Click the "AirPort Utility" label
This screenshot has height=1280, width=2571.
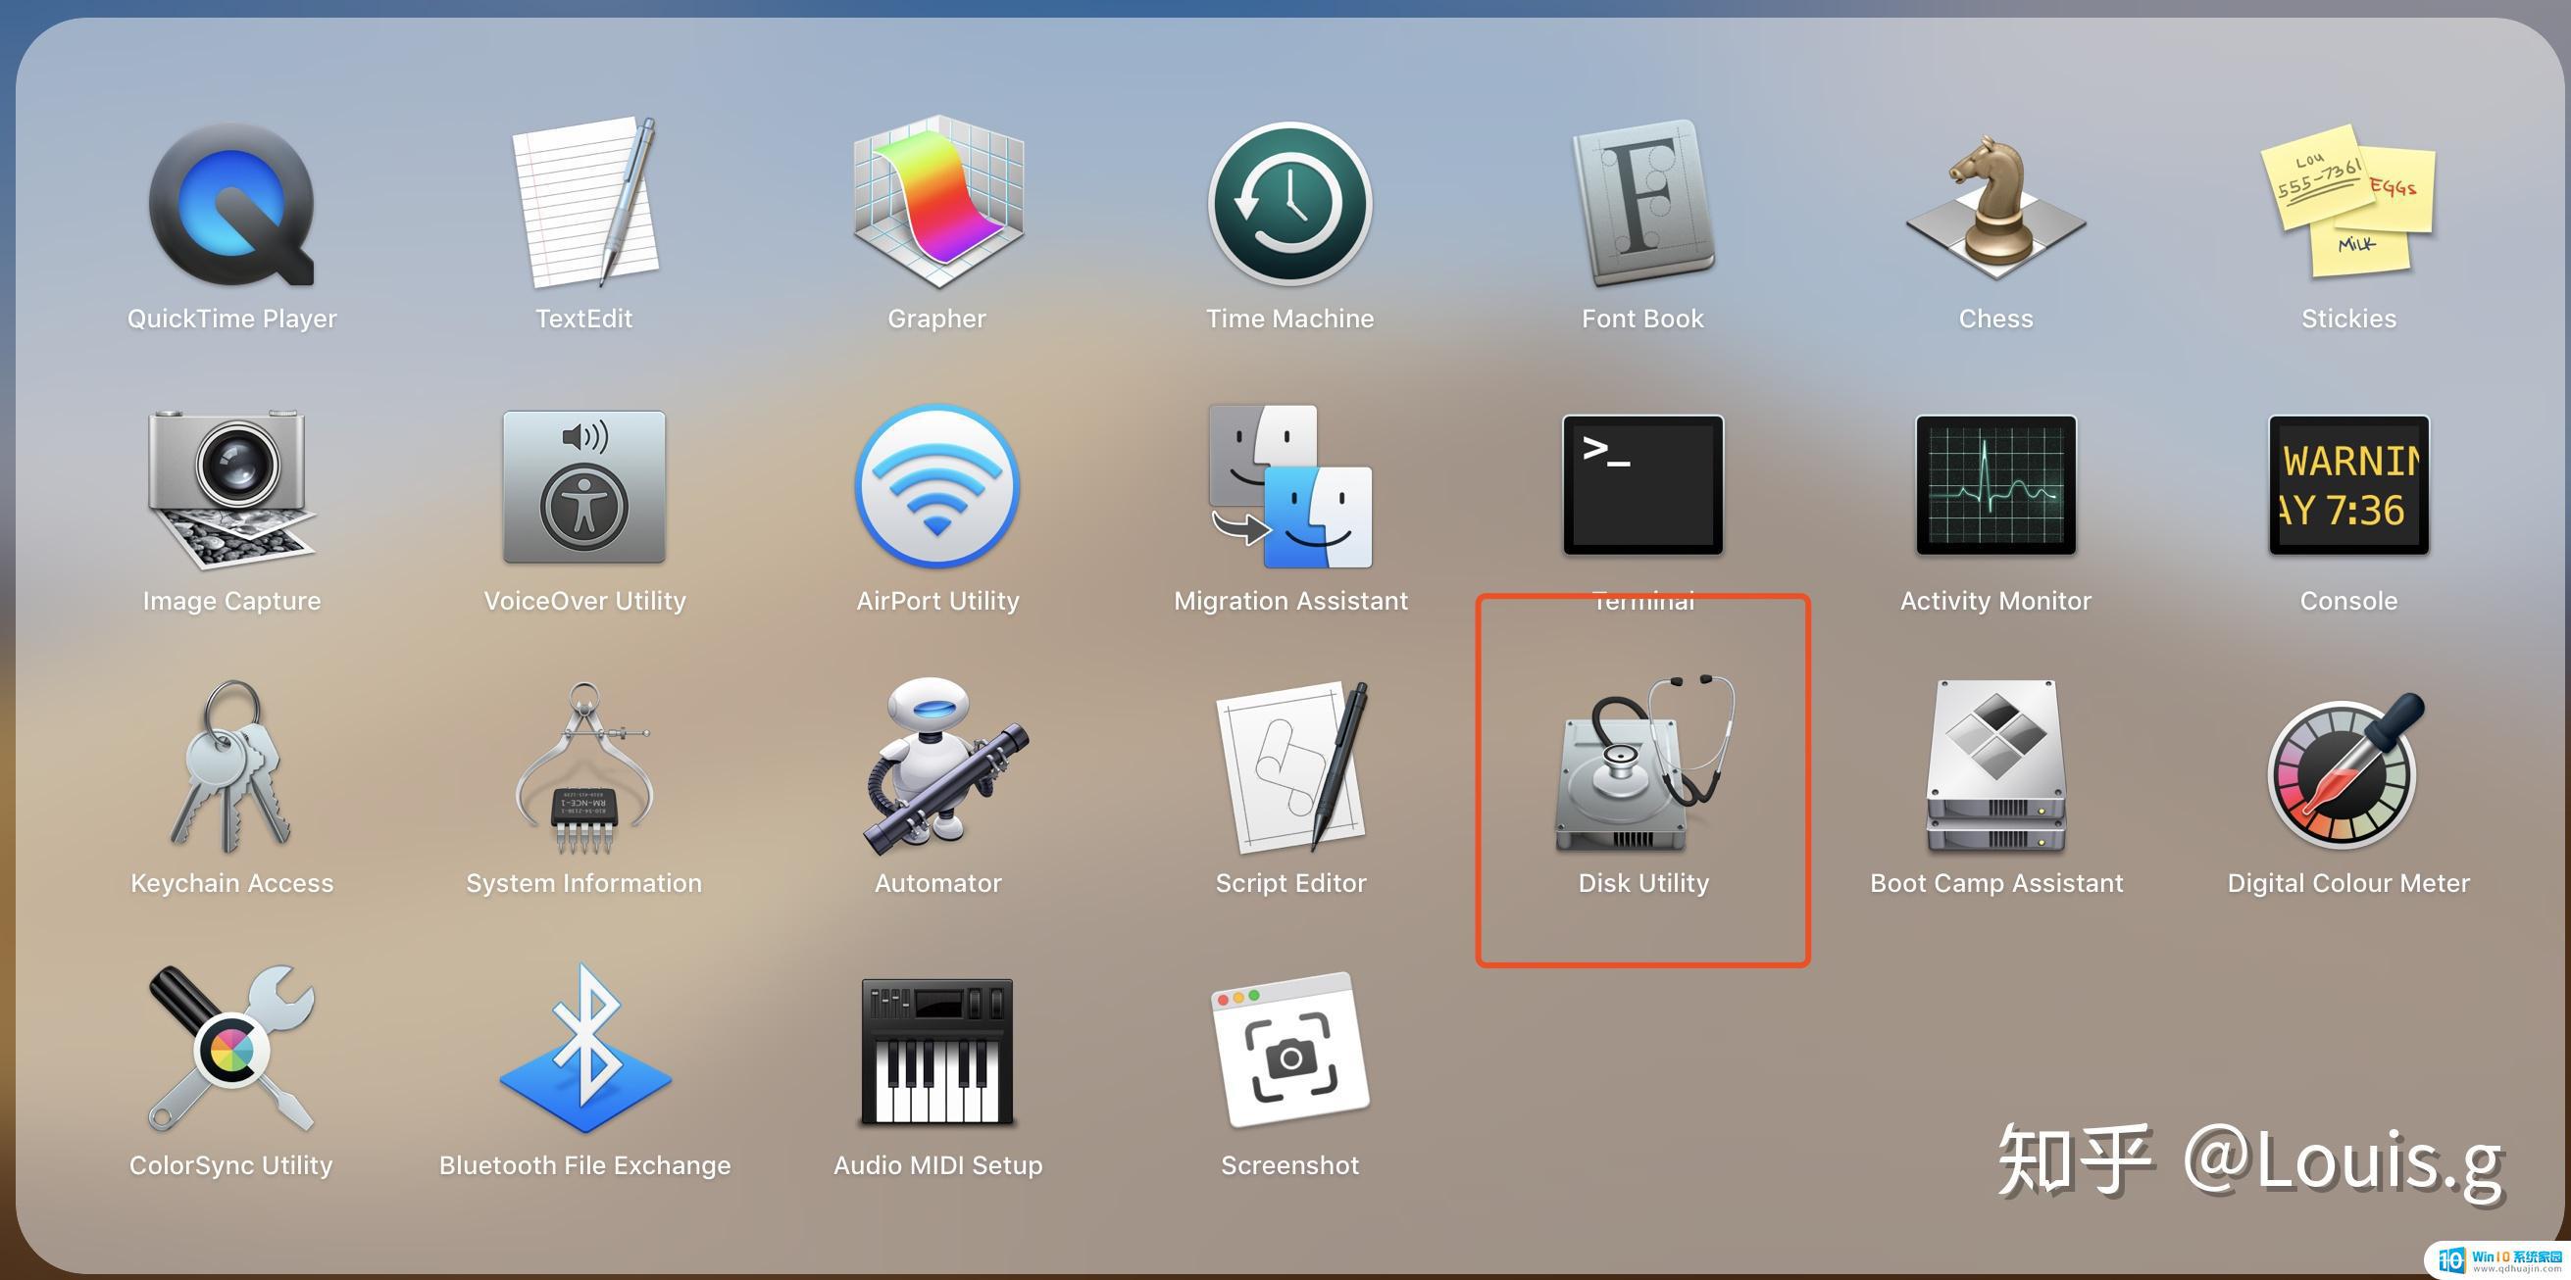(937, 601)
